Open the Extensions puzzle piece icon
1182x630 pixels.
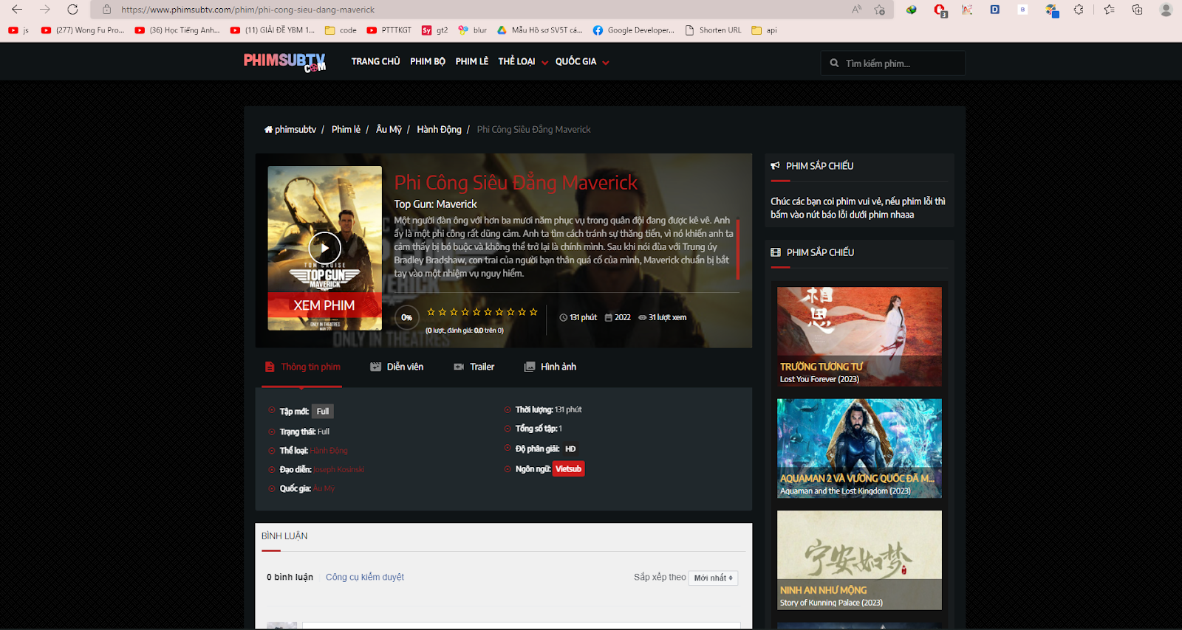(x=1079, y=10)
